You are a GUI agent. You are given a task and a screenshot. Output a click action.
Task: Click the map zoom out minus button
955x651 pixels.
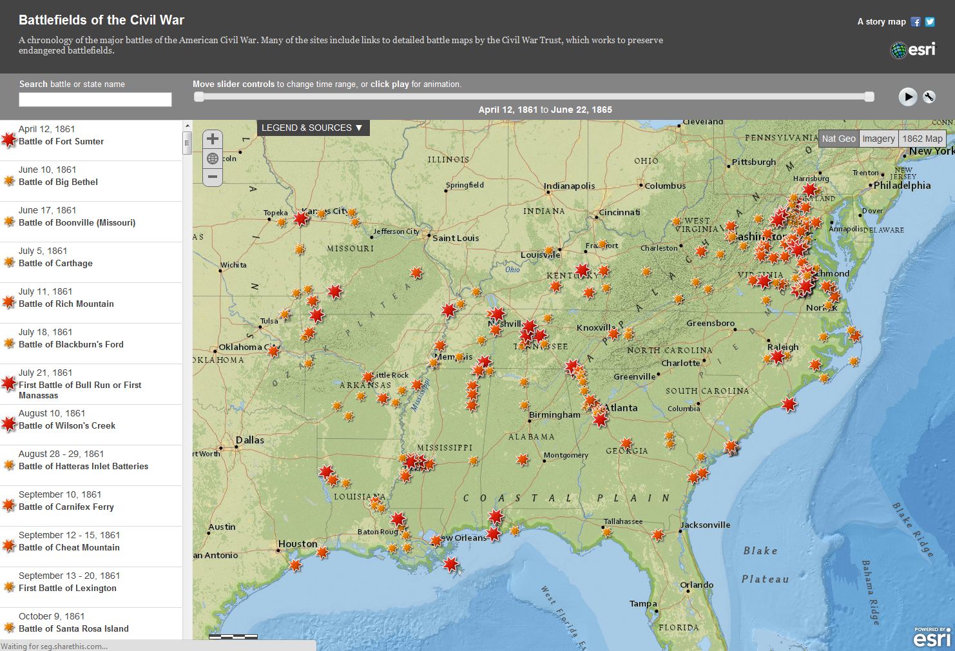pos(213,177)
